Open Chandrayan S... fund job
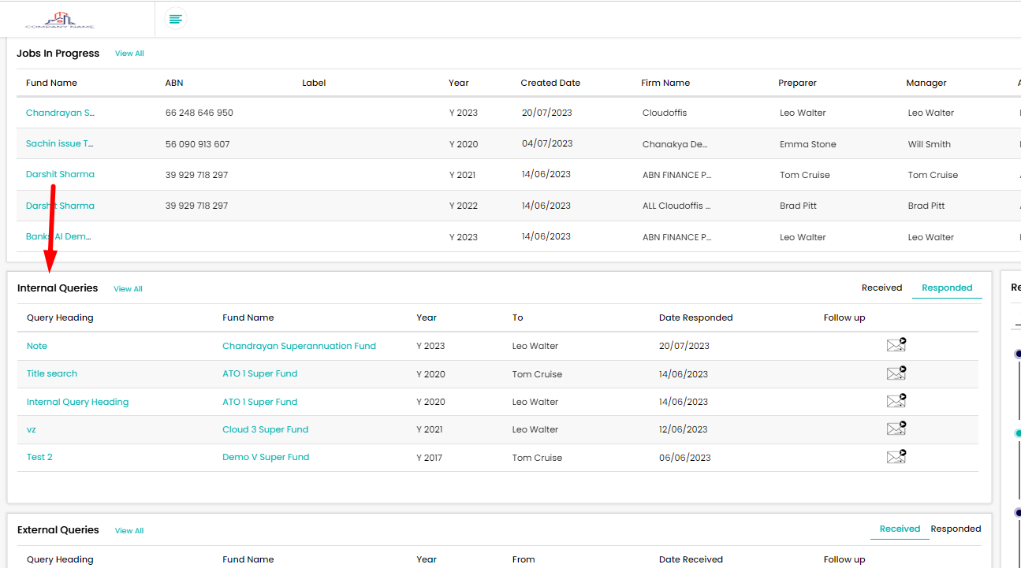The image size is (1021, 568). point(60,113)
